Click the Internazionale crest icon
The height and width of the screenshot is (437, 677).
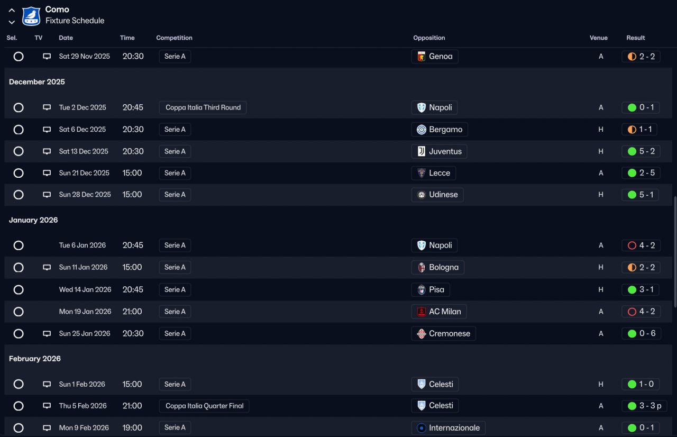tap(422, 428)
